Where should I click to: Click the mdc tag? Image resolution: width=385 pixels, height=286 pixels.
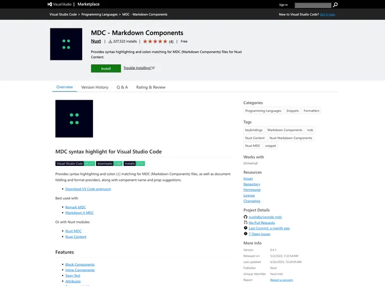click(310, 130)
